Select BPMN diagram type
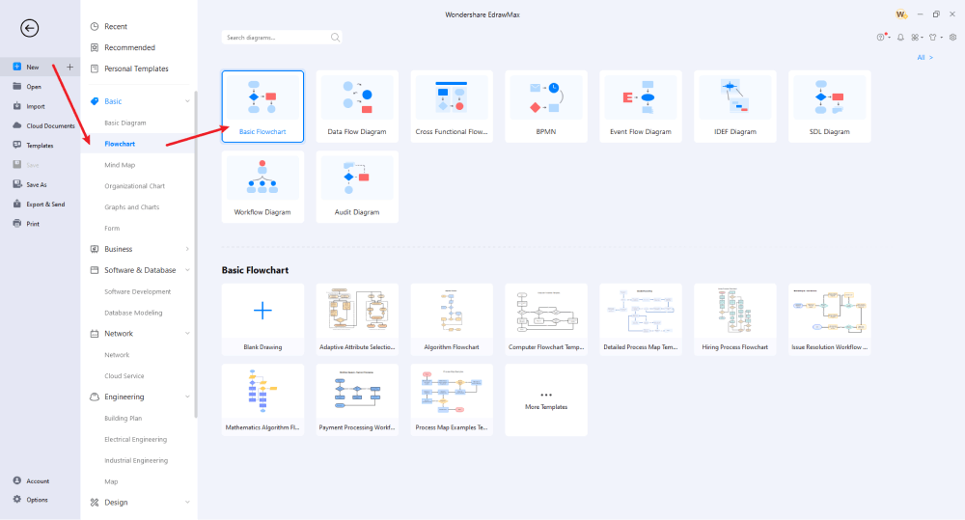This screenshot has height=520, width=965. [x=546, y=106]
